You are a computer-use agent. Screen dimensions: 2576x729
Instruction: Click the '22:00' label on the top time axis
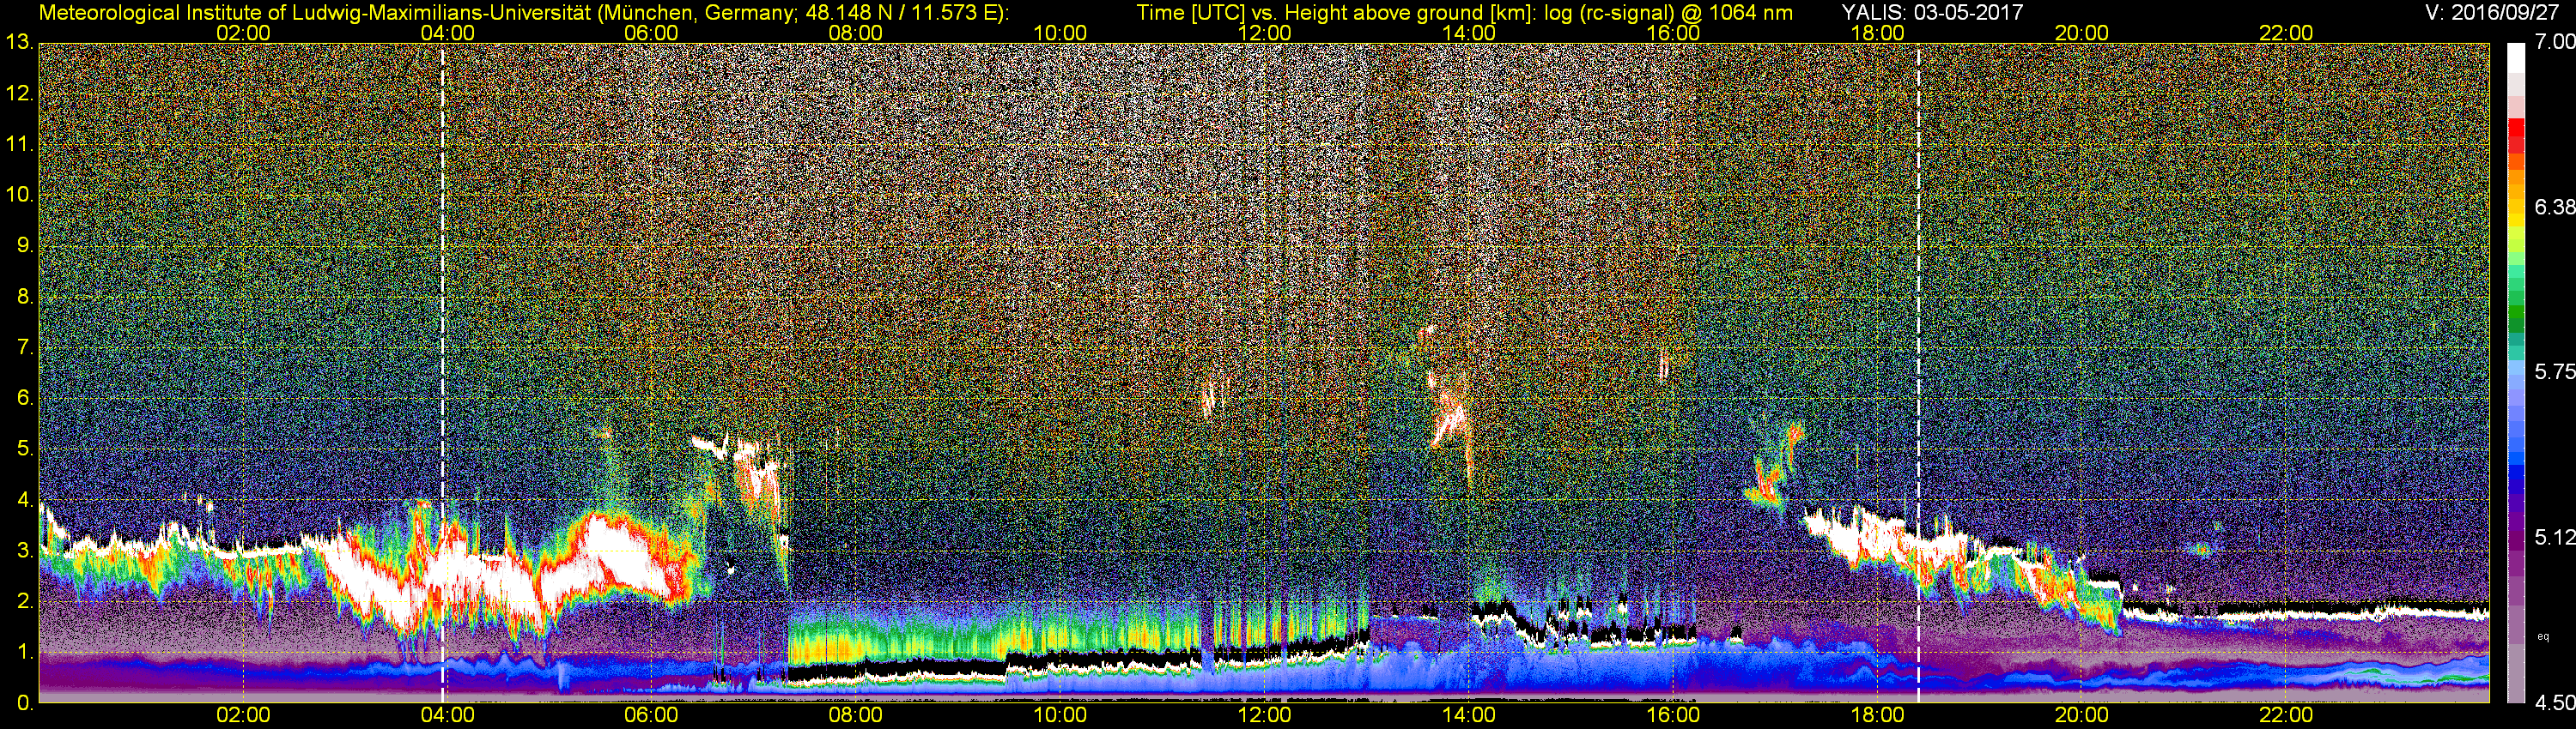(2286, 33)
